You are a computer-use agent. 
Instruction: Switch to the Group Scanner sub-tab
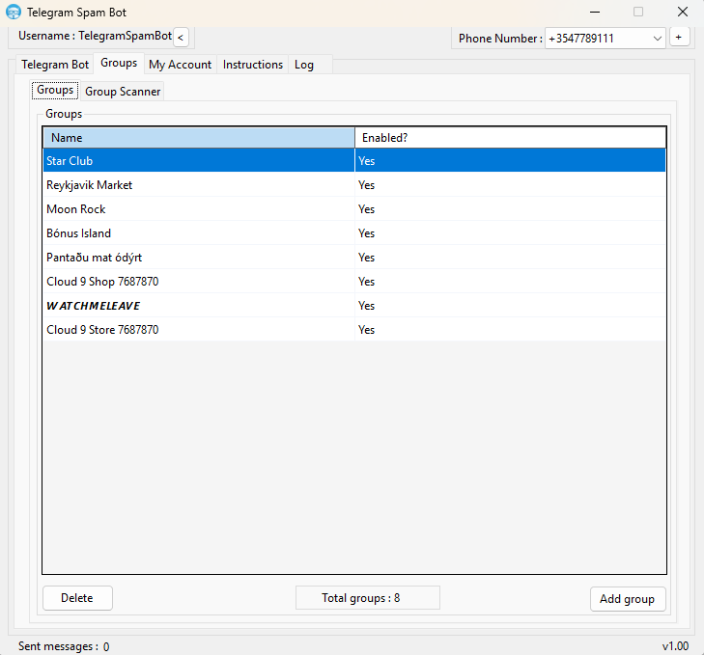click(x=123, y=92)
